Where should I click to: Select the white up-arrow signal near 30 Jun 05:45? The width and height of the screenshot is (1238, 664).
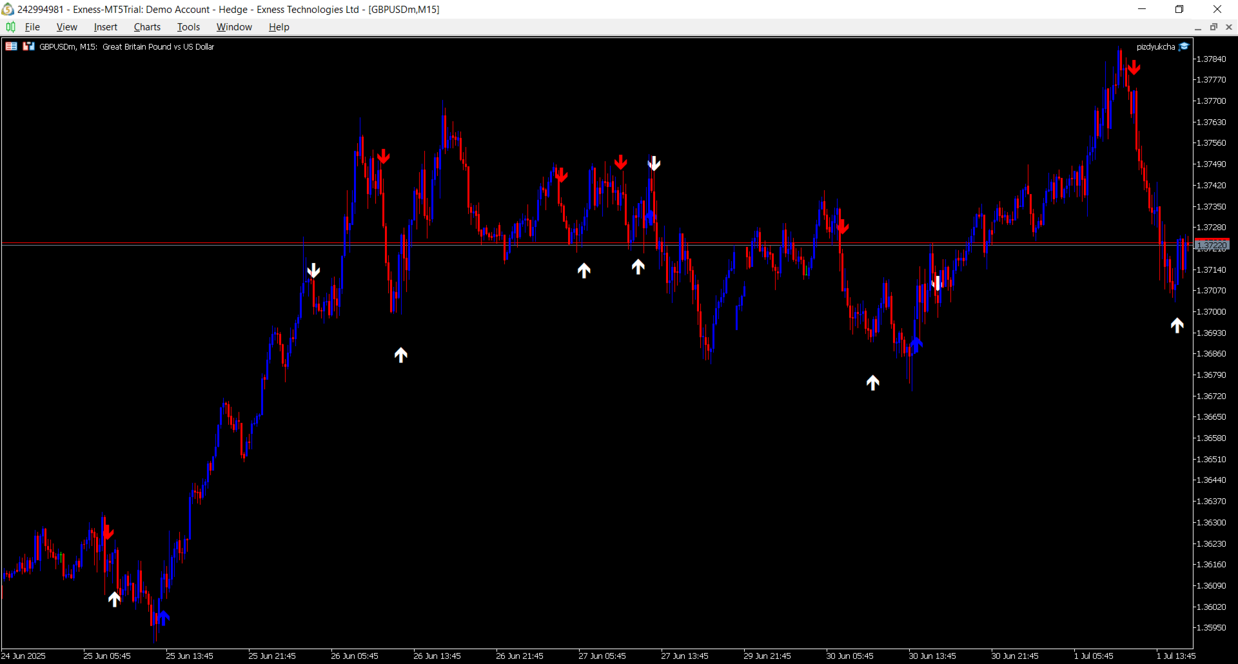873,382
